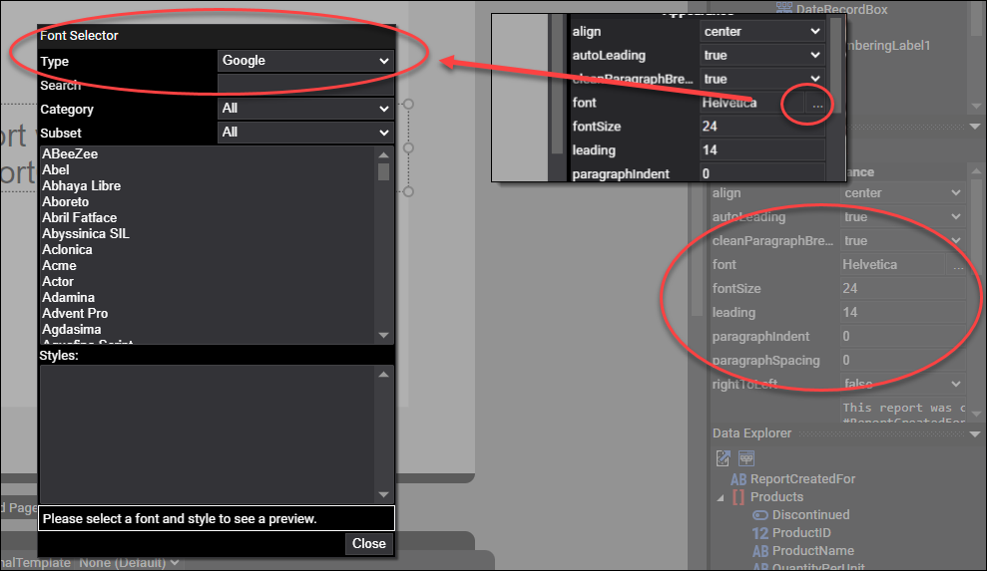
Task: Click the fontSize value field in inset
Action: click(x=761, y=127)
